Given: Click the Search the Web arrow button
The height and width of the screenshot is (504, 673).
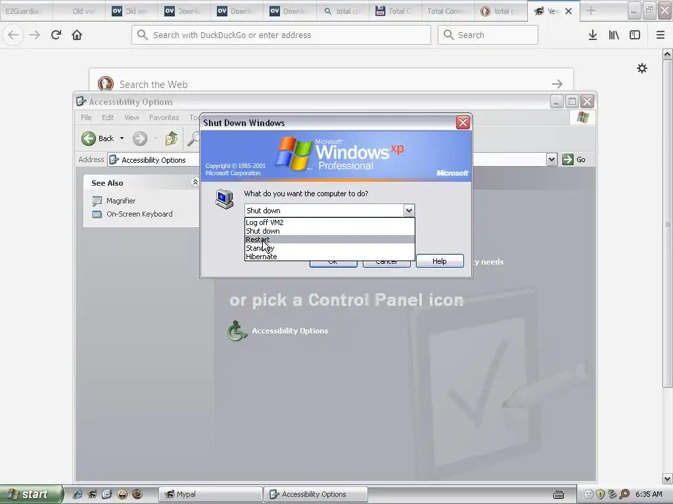Looking at the screenshot, I should (x=557, y=83).
